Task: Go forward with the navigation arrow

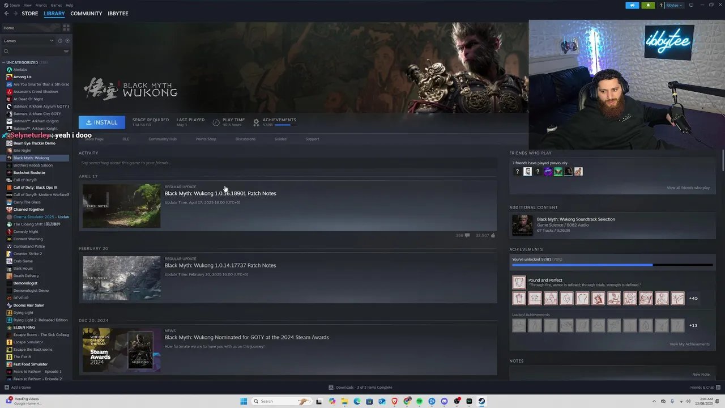Action: click(15, 14)
